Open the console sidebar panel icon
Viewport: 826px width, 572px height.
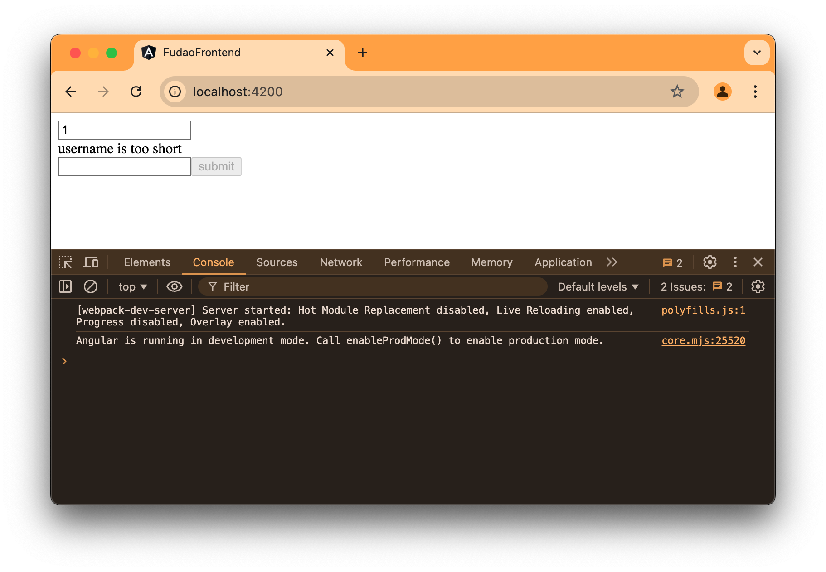tap(65, 286)
